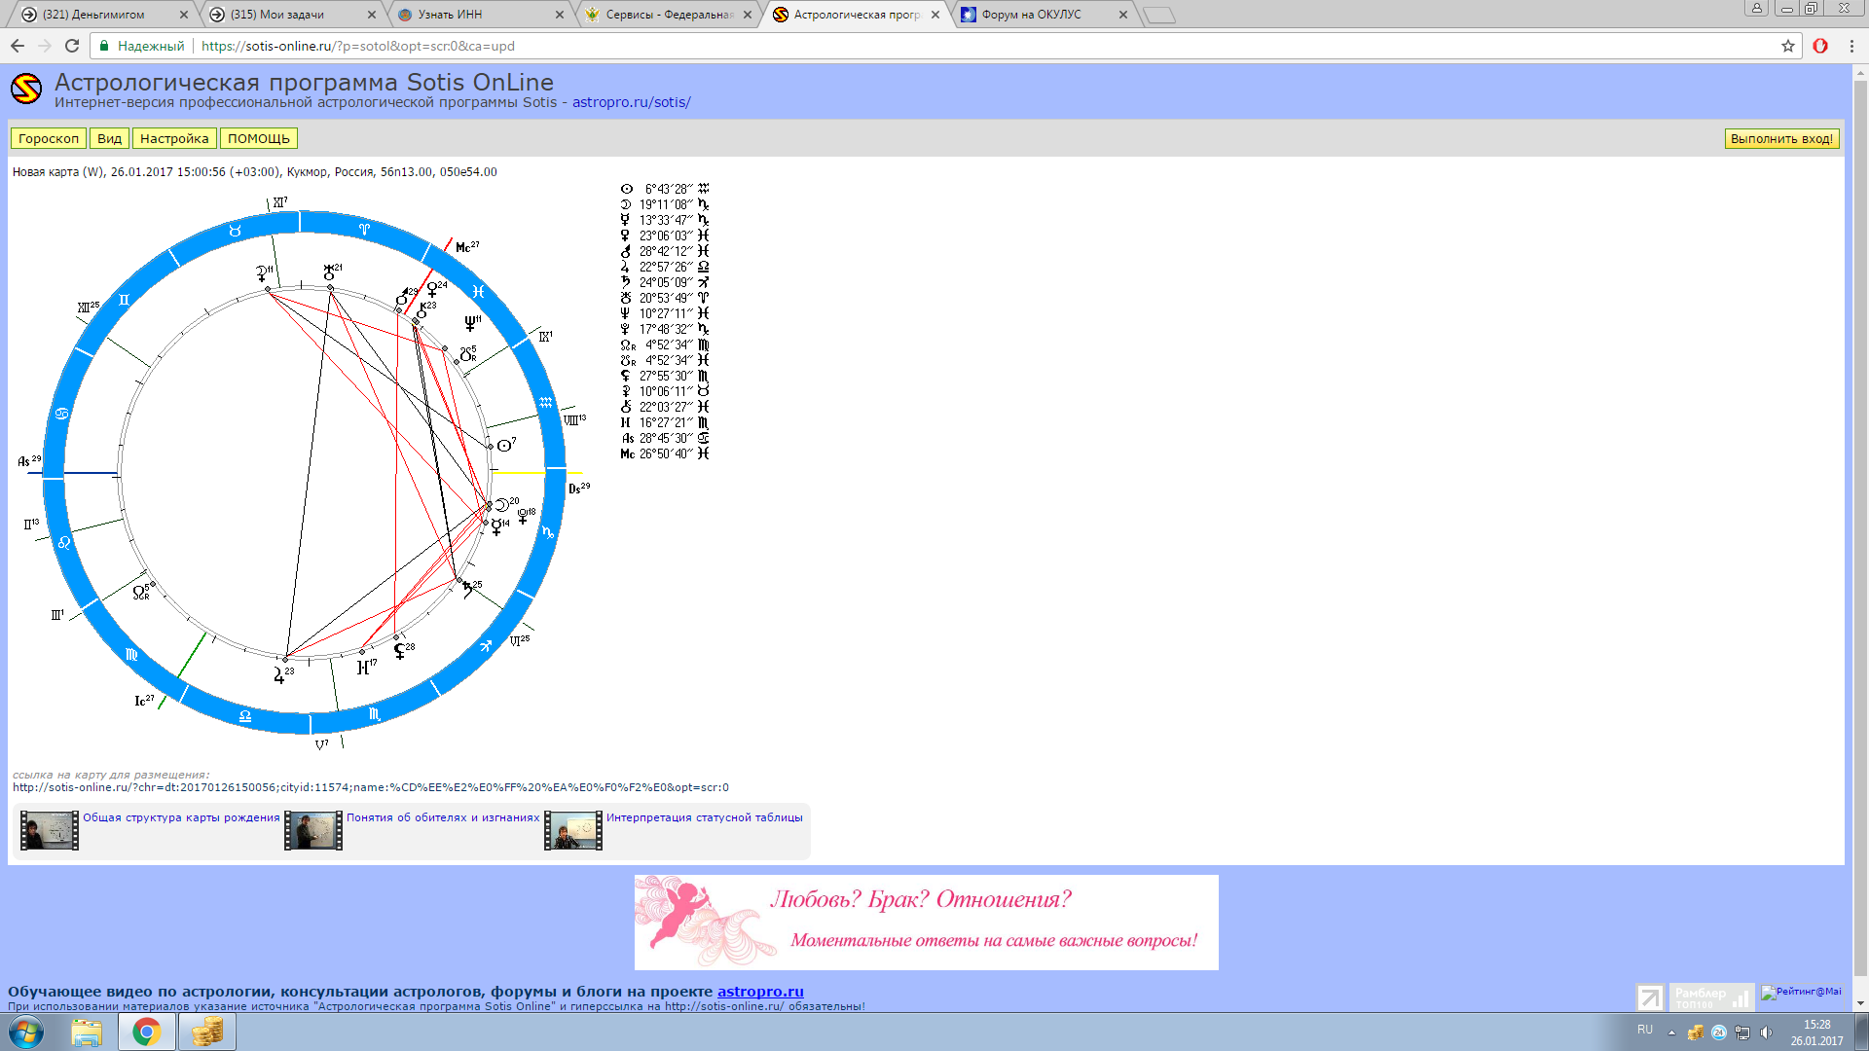Viewport: 1869px width, 1051px height.
Task: Click the Sotis OnLine logo icon
Action: coord(26,89)
